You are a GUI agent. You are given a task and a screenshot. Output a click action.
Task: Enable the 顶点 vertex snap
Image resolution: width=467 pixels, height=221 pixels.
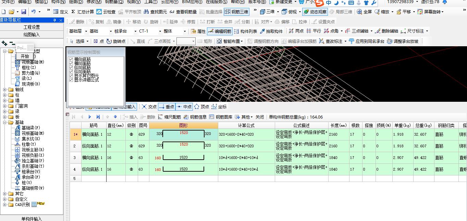click(201, 107)
